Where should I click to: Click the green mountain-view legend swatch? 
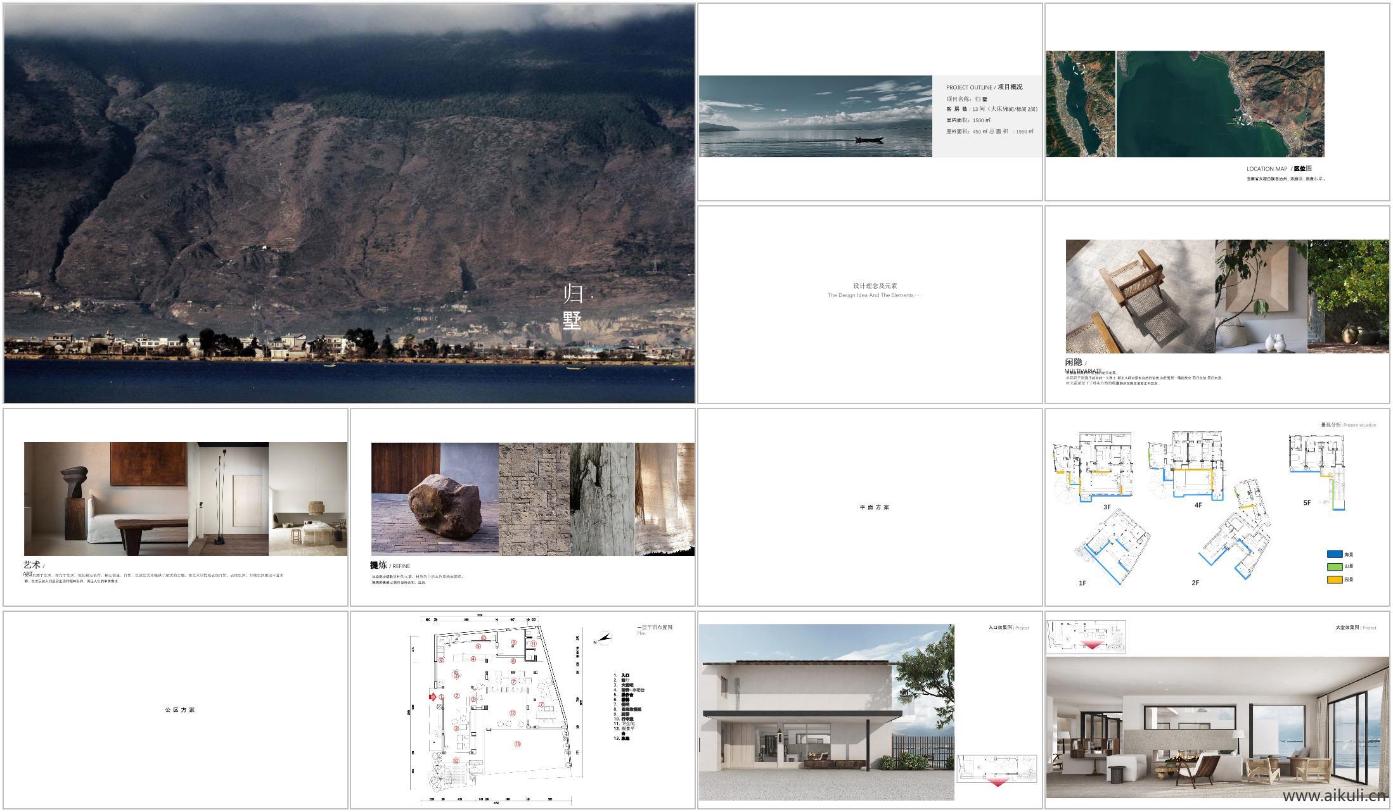tap(1335, 567)
